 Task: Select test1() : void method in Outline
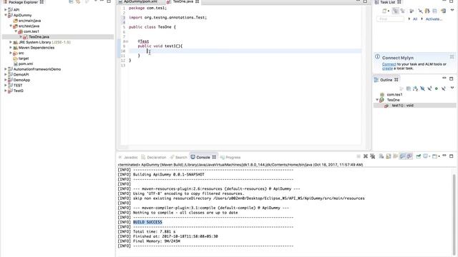pos(402,106)
